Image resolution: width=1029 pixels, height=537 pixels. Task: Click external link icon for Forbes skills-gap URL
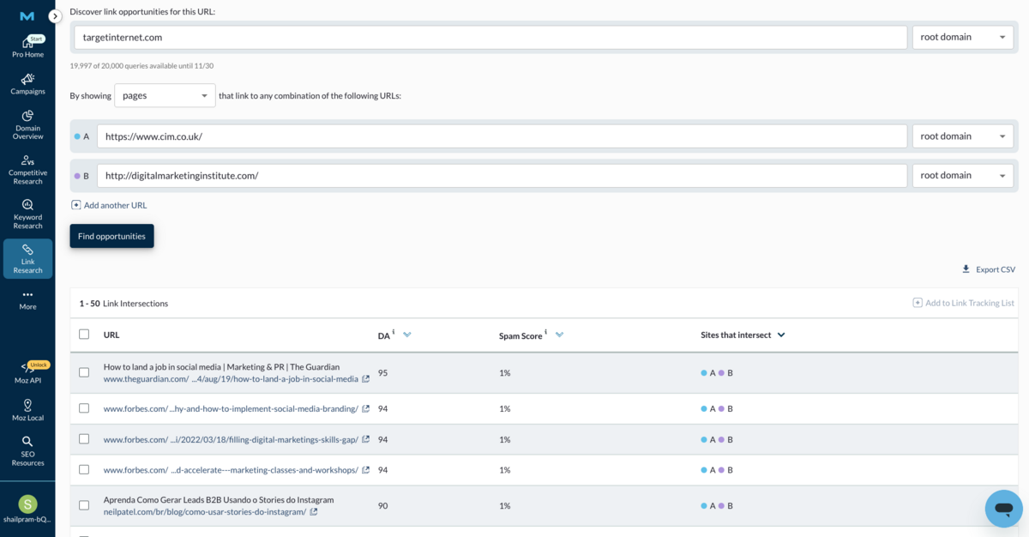(366, 439)
